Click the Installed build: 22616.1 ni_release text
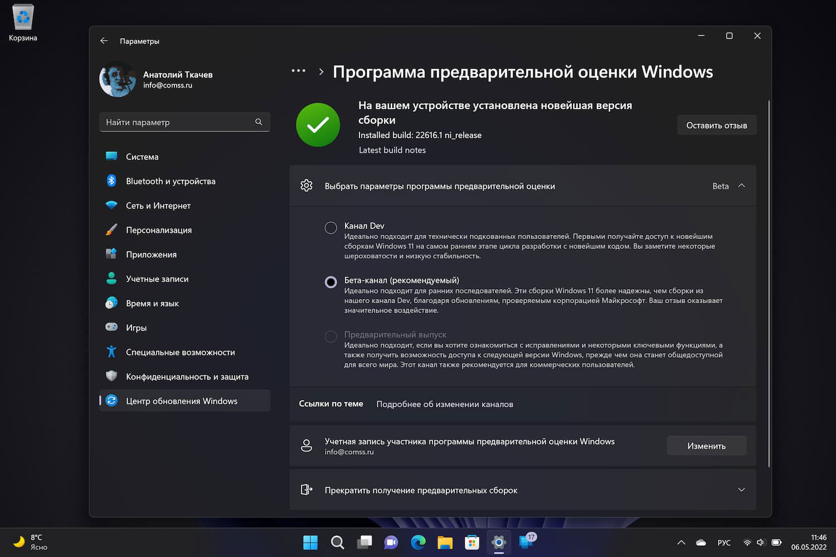Viewport: 836px width, 557px height. point(420,135)
